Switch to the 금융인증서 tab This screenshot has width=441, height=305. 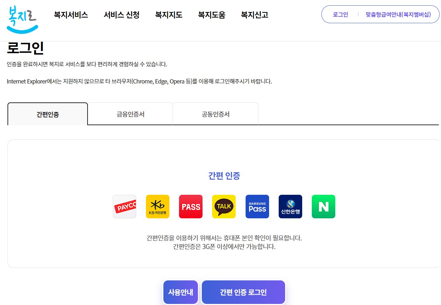[x=130, y=113]
